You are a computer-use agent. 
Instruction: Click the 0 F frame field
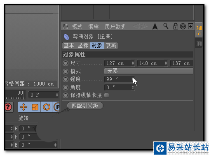[x=44, y=95]
